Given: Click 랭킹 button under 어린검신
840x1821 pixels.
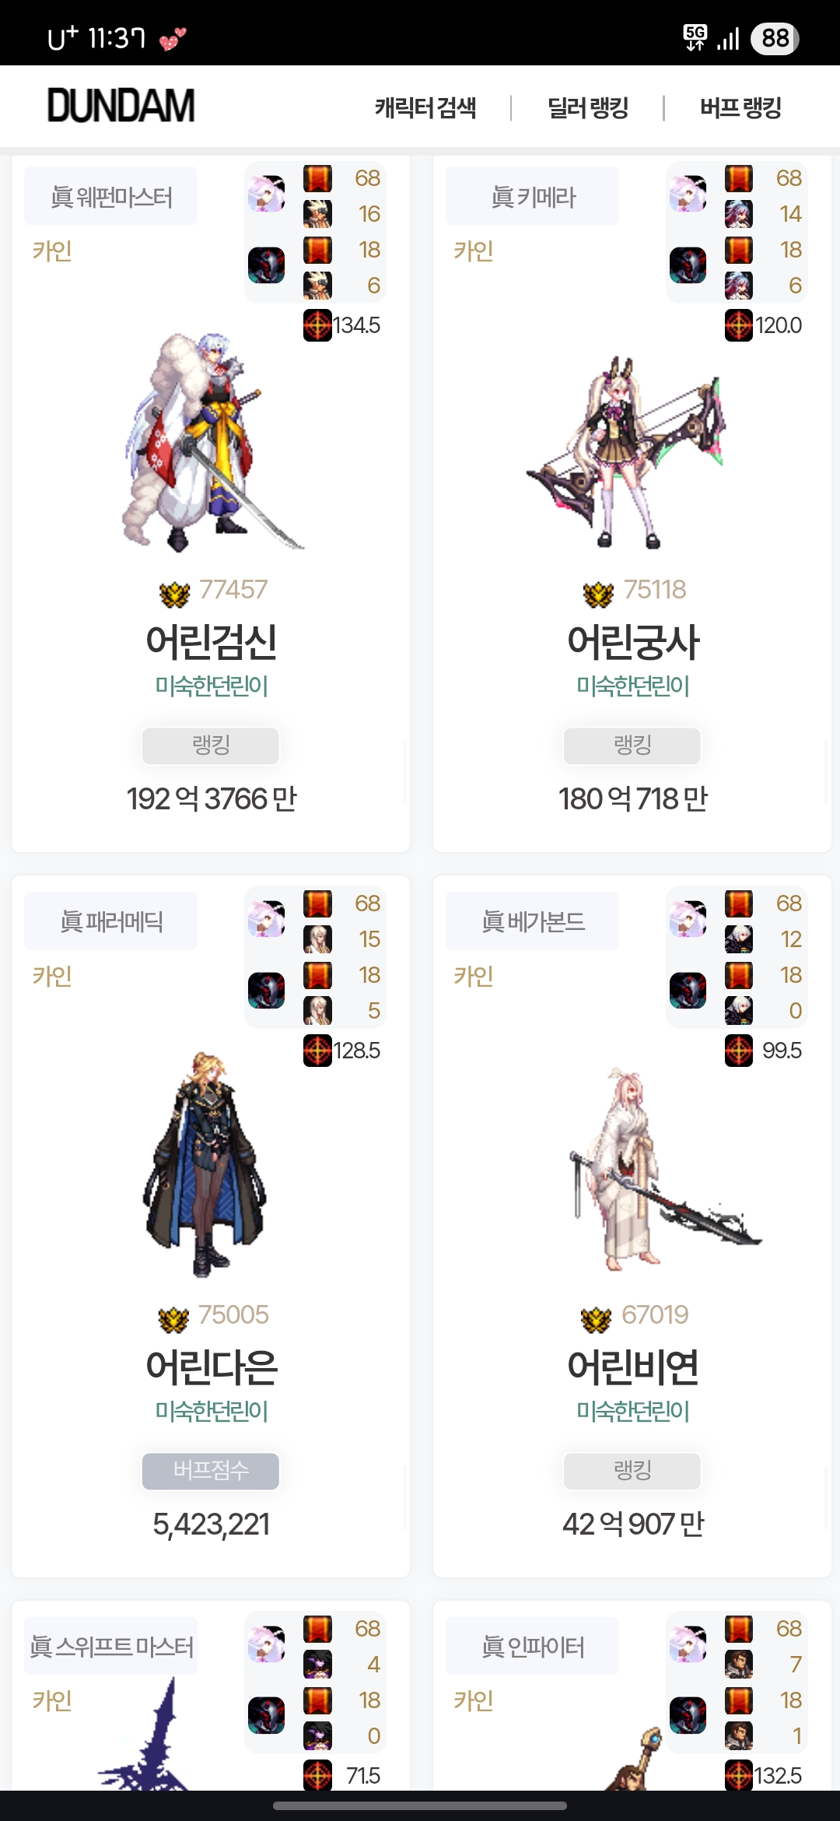Looking at the screenshot, I should click(x=211, y=746).
